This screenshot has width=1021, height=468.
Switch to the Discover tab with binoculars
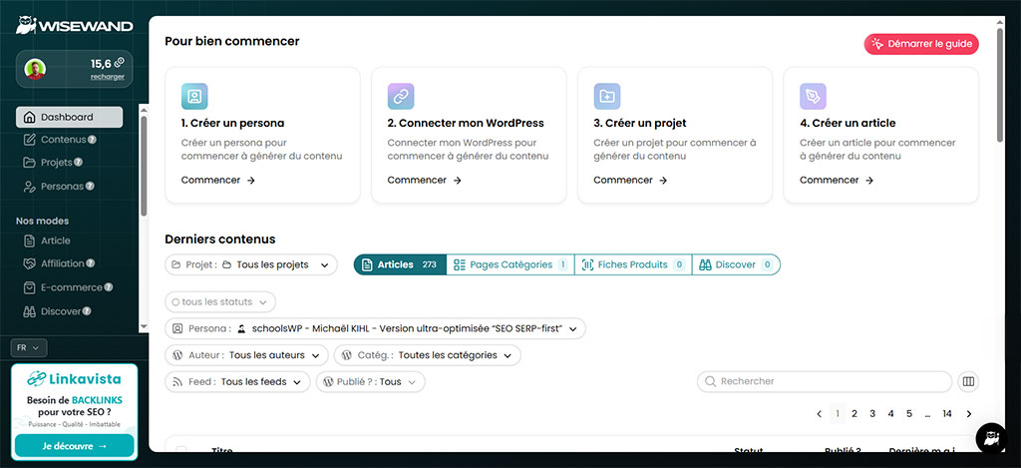[736, 264]
